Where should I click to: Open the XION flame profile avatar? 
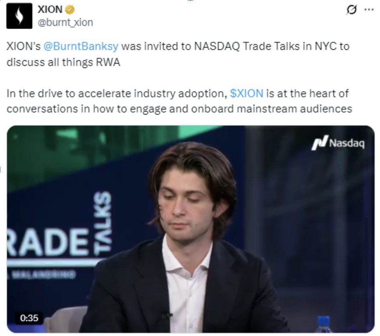(x=19, y=16)
